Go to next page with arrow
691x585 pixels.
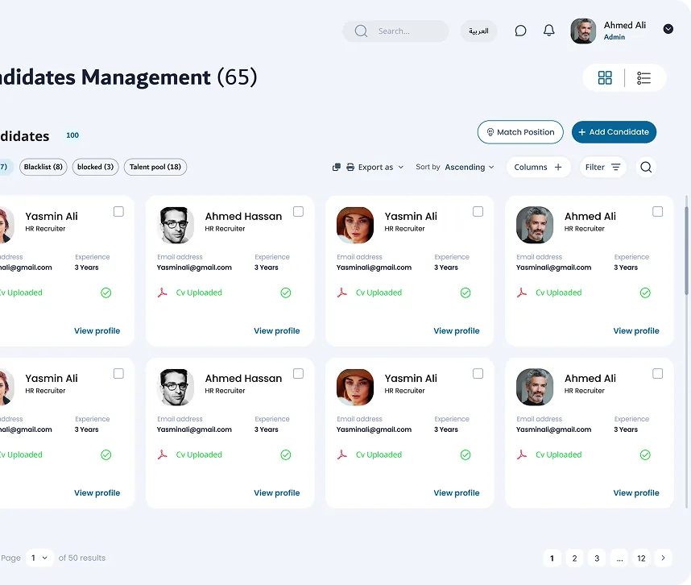coord(664,558)
